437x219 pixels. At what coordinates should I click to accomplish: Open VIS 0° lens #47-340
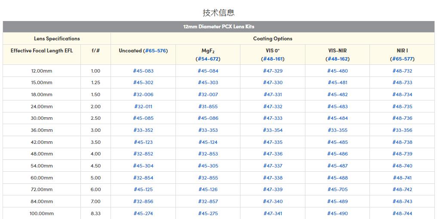(x=273, y=201)
